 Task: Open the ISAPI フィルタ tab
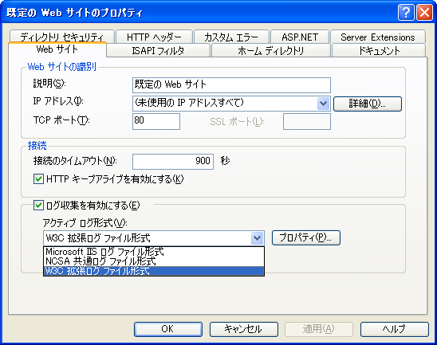click(x=158, y=51)
